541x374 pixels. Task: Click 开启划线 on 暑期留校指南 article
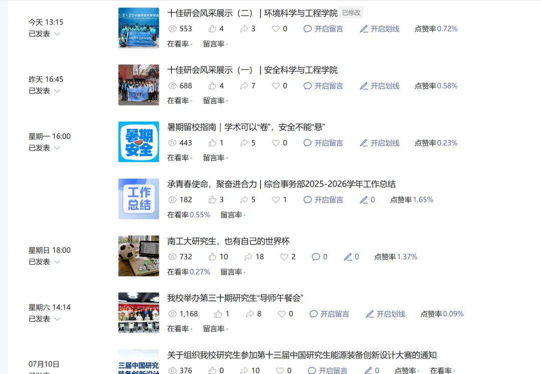(x=380, y=143)
